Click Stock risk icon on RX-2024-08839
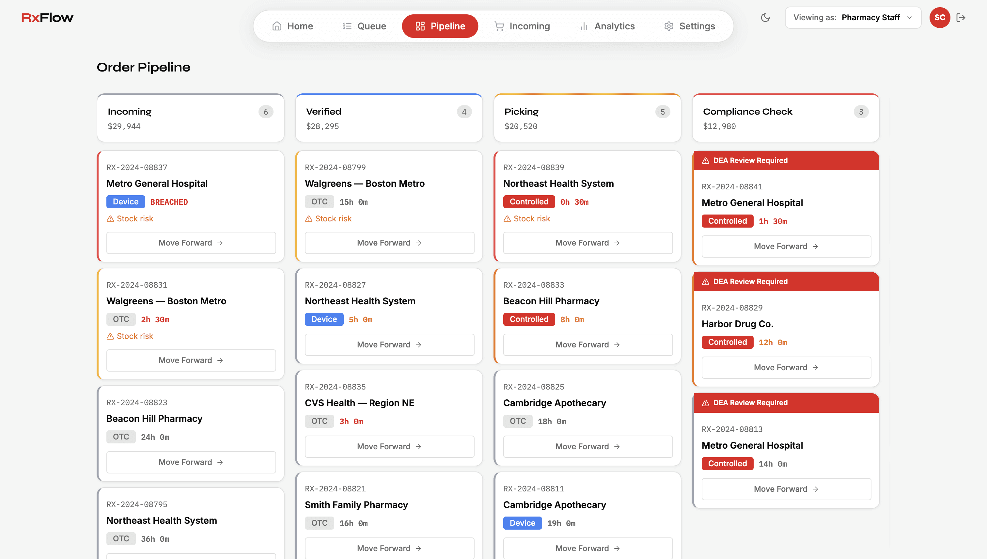 click(x=507, y=219)
